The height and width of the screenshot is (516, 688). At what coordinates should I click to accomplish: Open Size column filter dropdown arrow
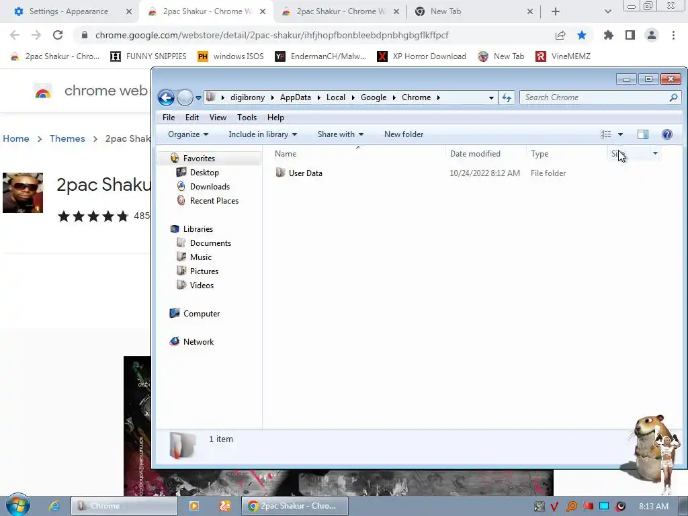[655, 154]
